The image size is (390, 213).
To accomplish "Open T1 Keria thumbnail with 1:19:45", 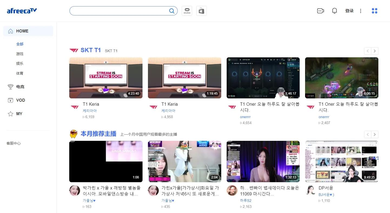I will (184, 78).
